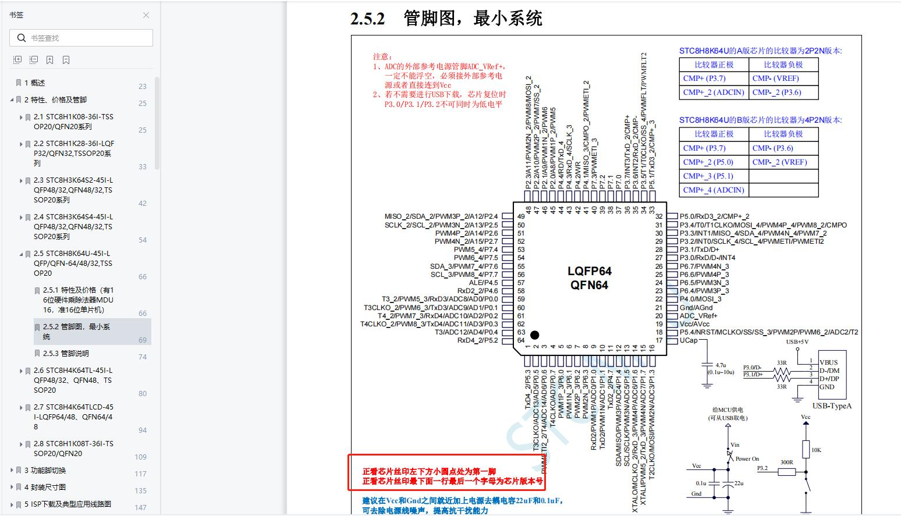
Task: Click the LQFP64 chip label text
Action: point(590,271)
